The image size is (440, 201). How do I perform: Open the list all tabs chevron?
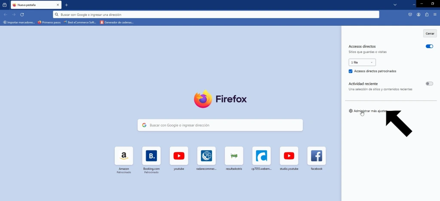point(395,5)
